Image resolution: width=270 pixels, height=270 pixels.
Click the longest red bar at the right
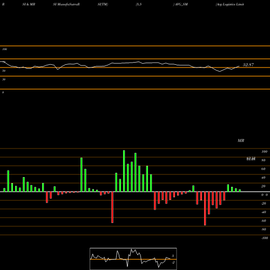205,208
